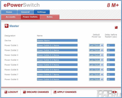Screen dimensions: 122x98
Task: Click DISCARD CHANGES text
Action: point(38,92)
